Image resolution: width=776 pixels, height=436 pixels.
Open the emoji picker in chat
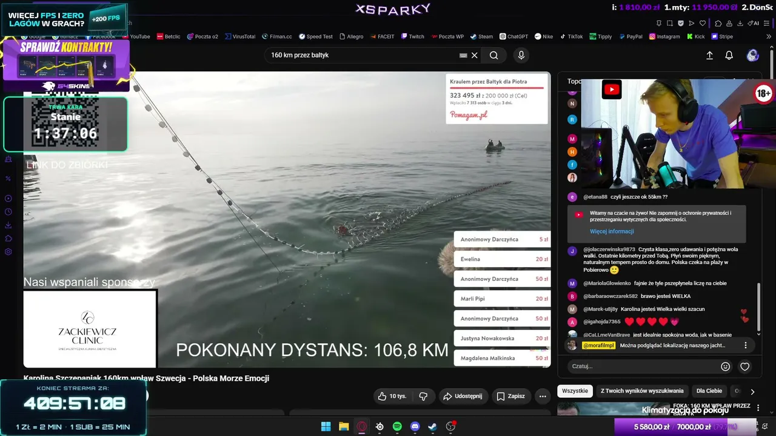(725, 366)
